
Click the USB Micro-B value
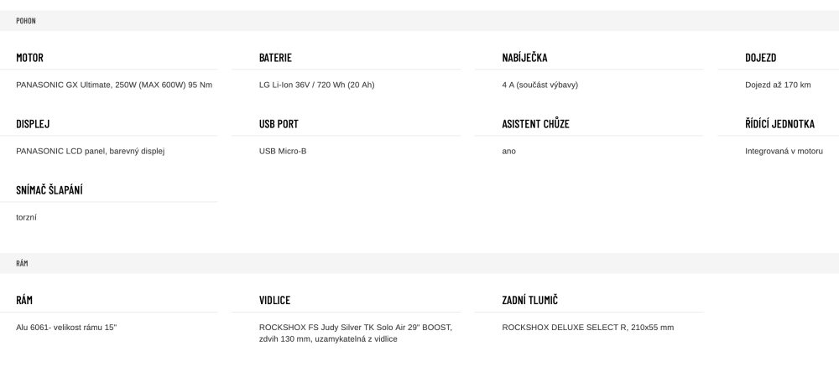pos(283,151)
